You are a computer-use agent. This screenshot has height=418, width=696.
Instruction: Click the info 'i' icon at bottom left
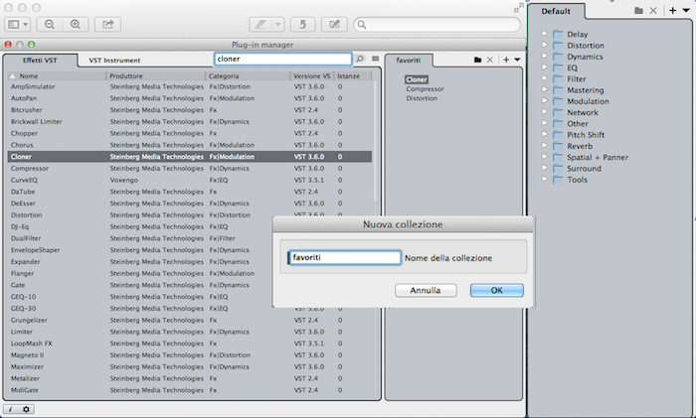[11, 409]
